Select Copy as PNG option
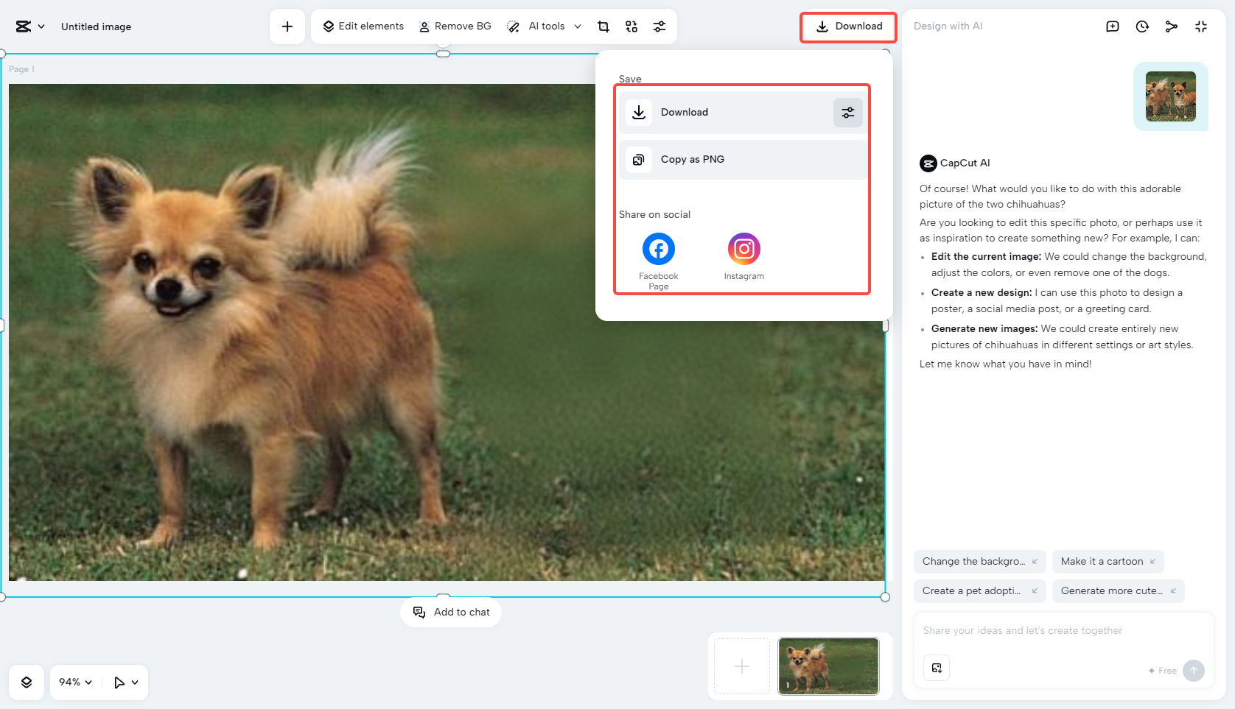 tap(693, 160)
